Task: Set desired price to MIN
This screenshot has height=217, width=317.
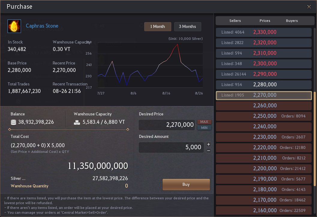Action: coord(204,128)
